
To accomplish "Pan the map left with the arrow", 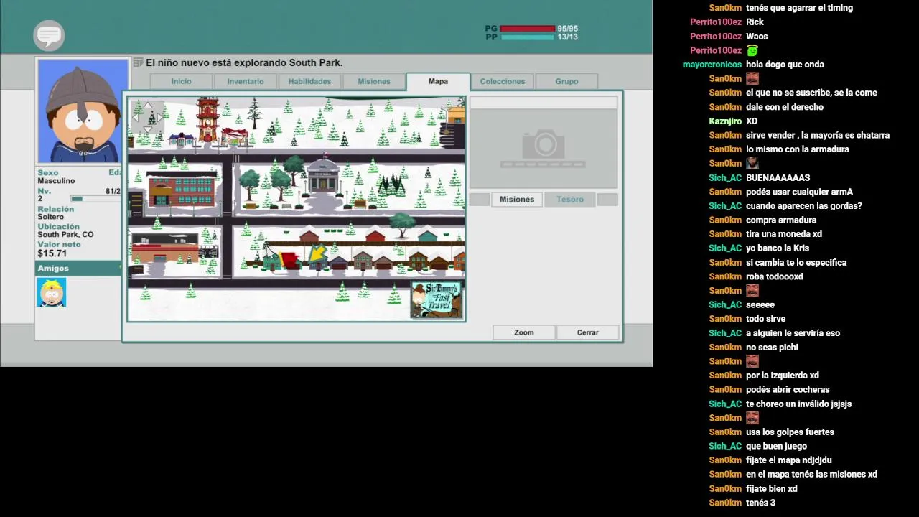I will [x=136, y=118].
